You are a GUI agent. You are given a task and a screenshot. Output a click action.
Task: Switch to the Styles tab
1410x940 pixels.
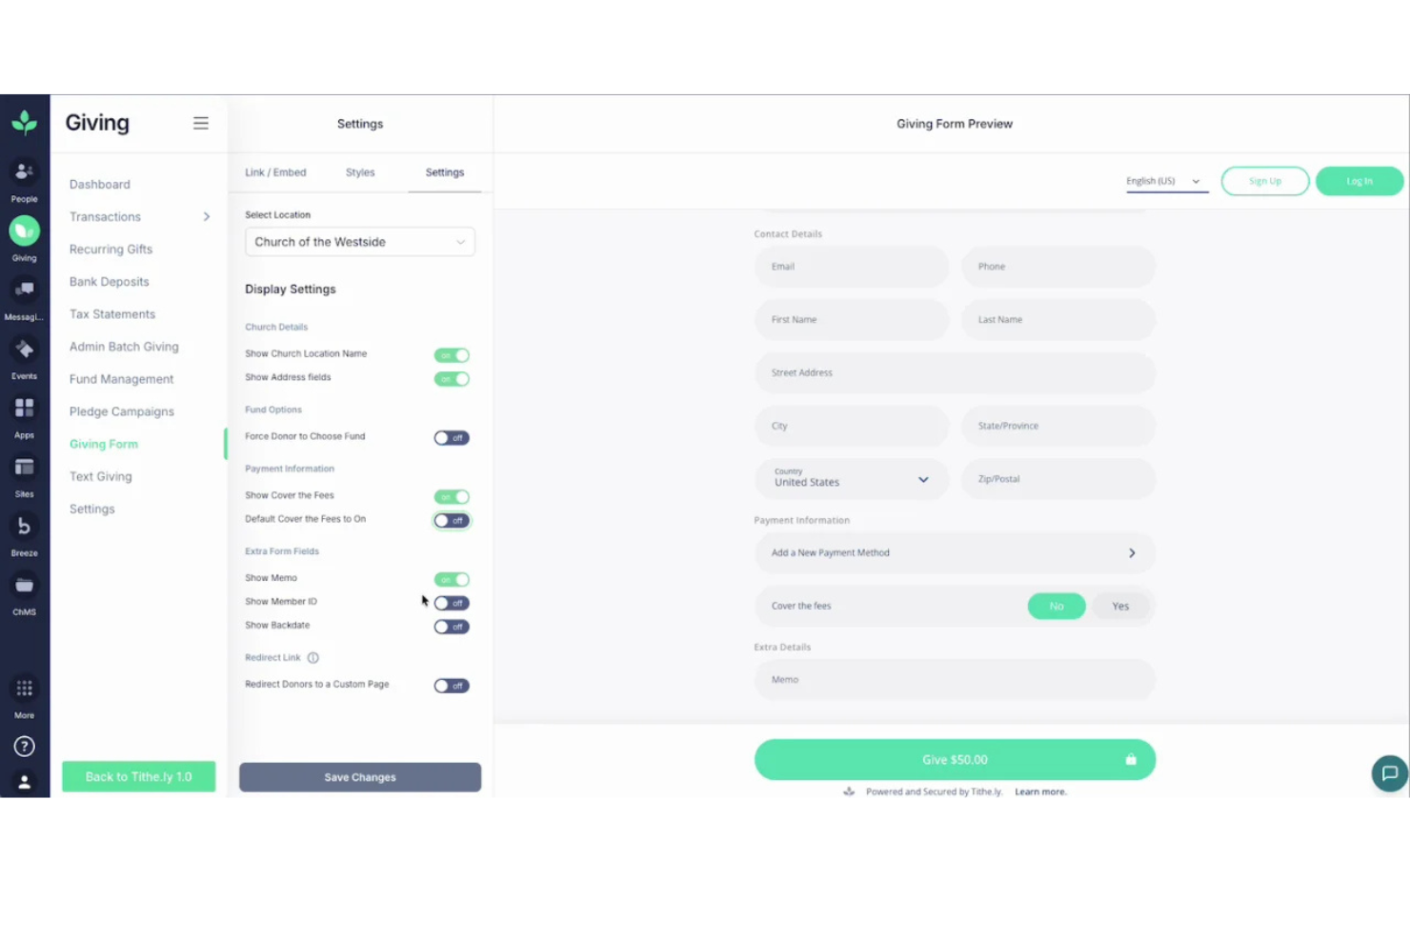(359, 172)
